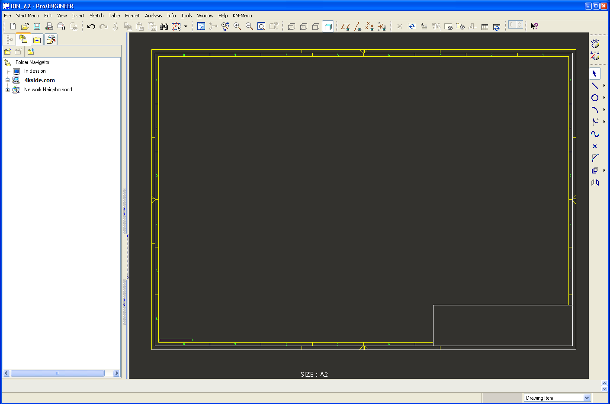Click the regenerate/update sheet icon
This screenshot has width=610, height=404.
[x=412, y=26]
